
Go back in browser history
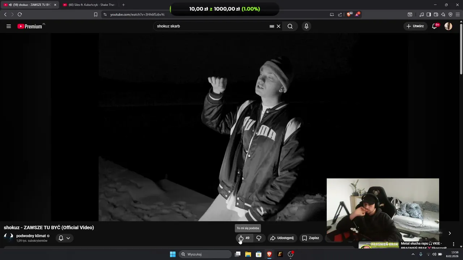5,14
